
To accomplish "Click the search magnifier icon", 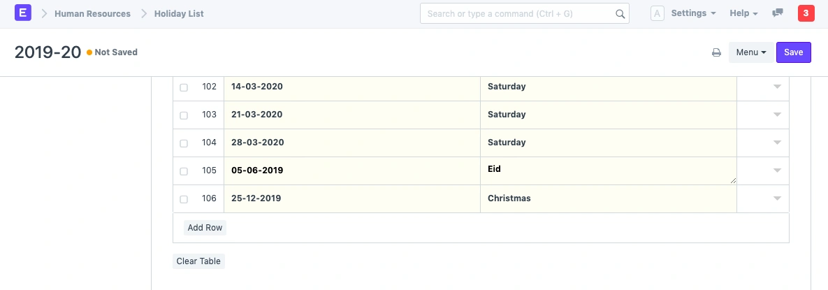I will [x=620, y=13].
